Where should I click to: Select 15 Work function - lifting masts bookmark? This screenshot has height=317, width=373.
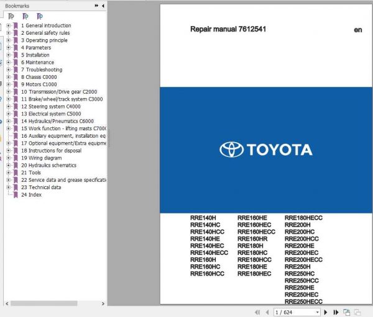[x=63, y=128]
